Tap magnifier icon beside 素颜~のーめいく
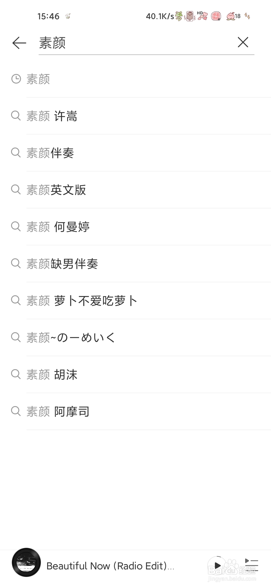271x588 pixels. (16, 337)
